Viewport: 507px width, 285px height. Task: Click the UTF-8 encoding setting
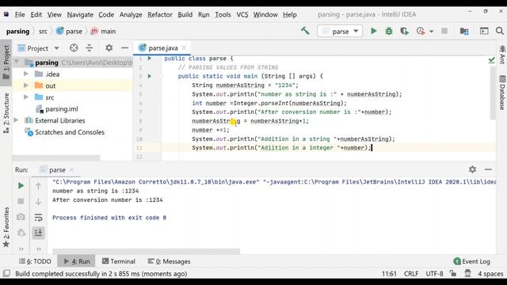[434, 274]
